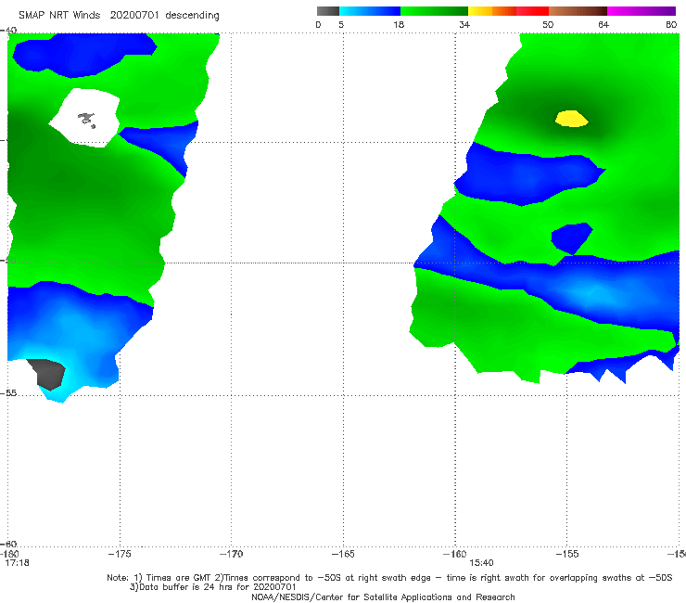Click the longitude label '-175'
The image size is (686, 603).
120,554
